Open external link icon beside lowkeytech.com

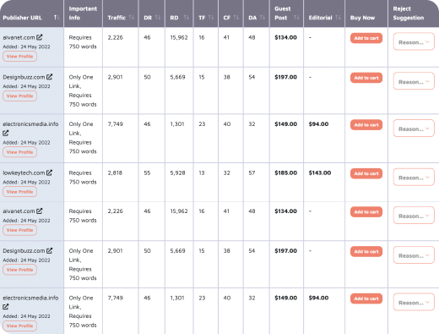(x=49, y=172)
